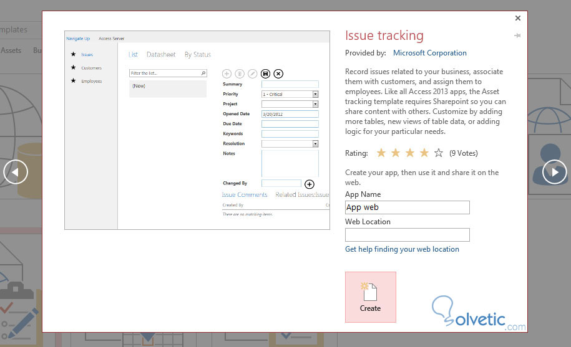The width and height of the screenshot is (571, 347).
Task: Click the add record plus icon in preview
Action: point(227,74)
